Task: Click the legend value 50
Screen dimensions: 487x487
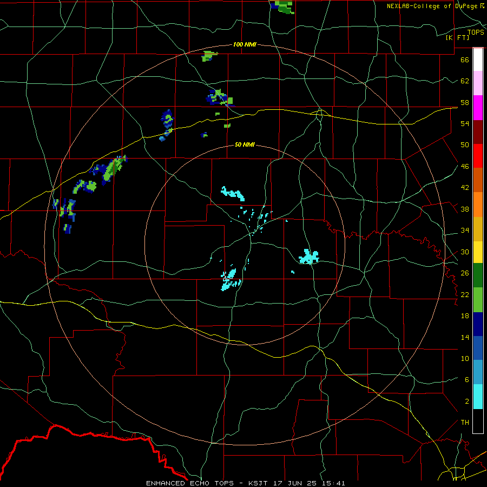Action: pos(465,145)
